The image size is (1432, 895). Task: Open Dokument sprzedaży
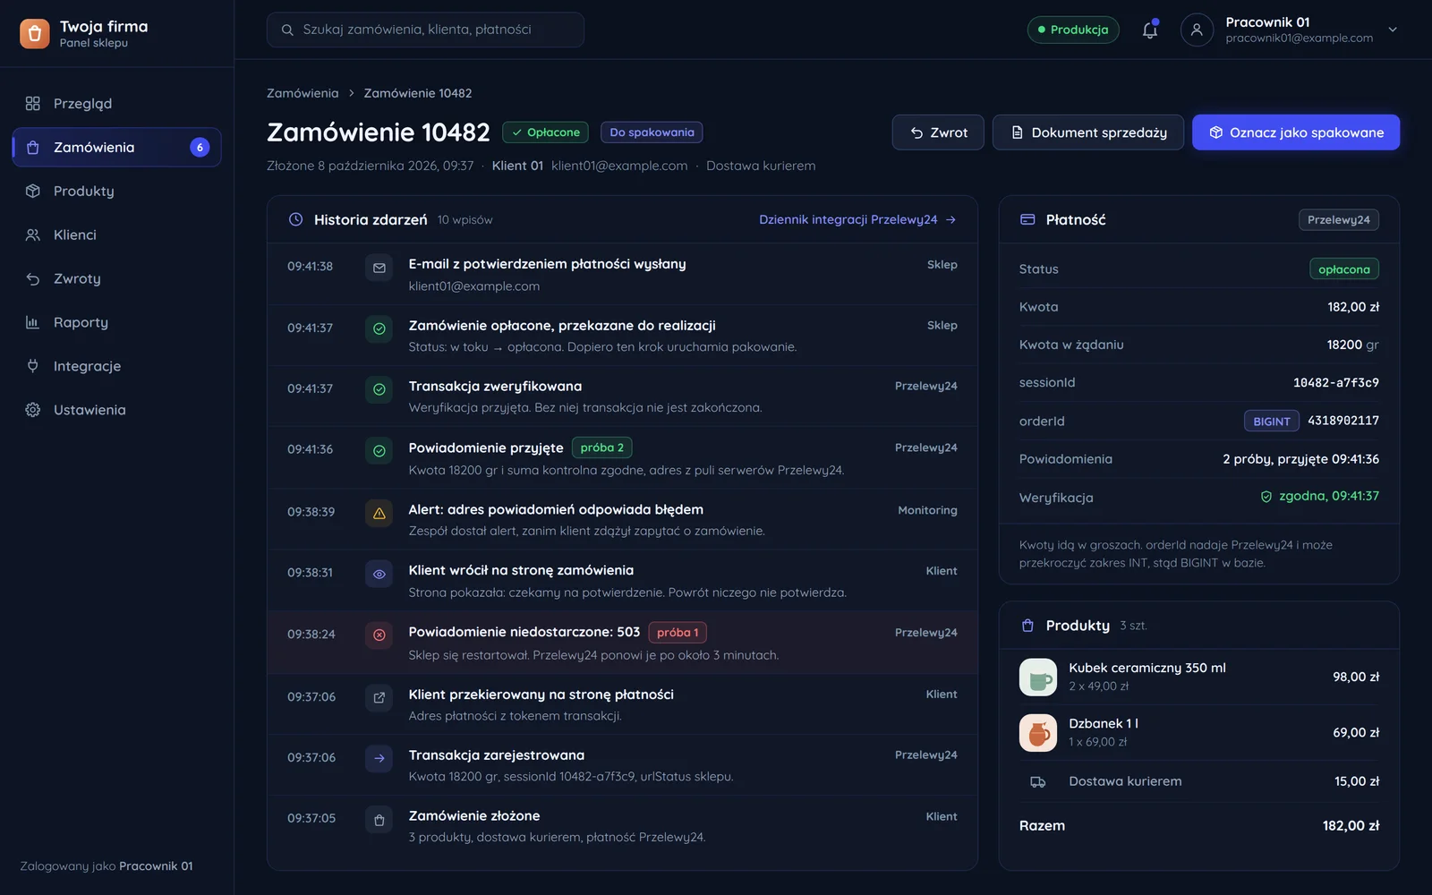coord(1088,132)
